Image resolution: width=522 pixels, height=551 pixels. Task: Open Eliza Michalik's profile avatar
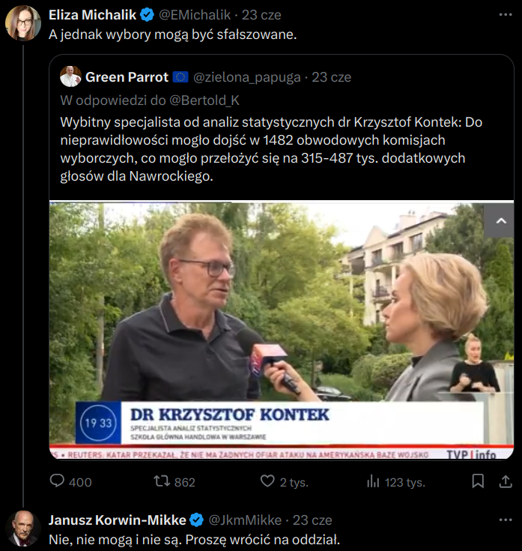tap(23, 23)
